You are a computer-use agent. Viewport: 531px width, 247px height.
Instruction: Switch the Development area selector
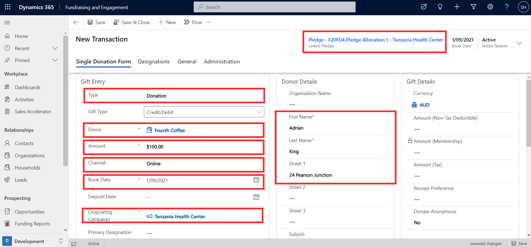point(34,241)
